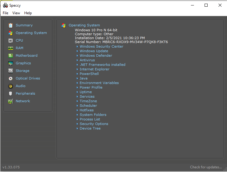Screen dimensions: 227x172
Task: Click the Summary clipboard icon in sidebar
Action: point(11,25)
